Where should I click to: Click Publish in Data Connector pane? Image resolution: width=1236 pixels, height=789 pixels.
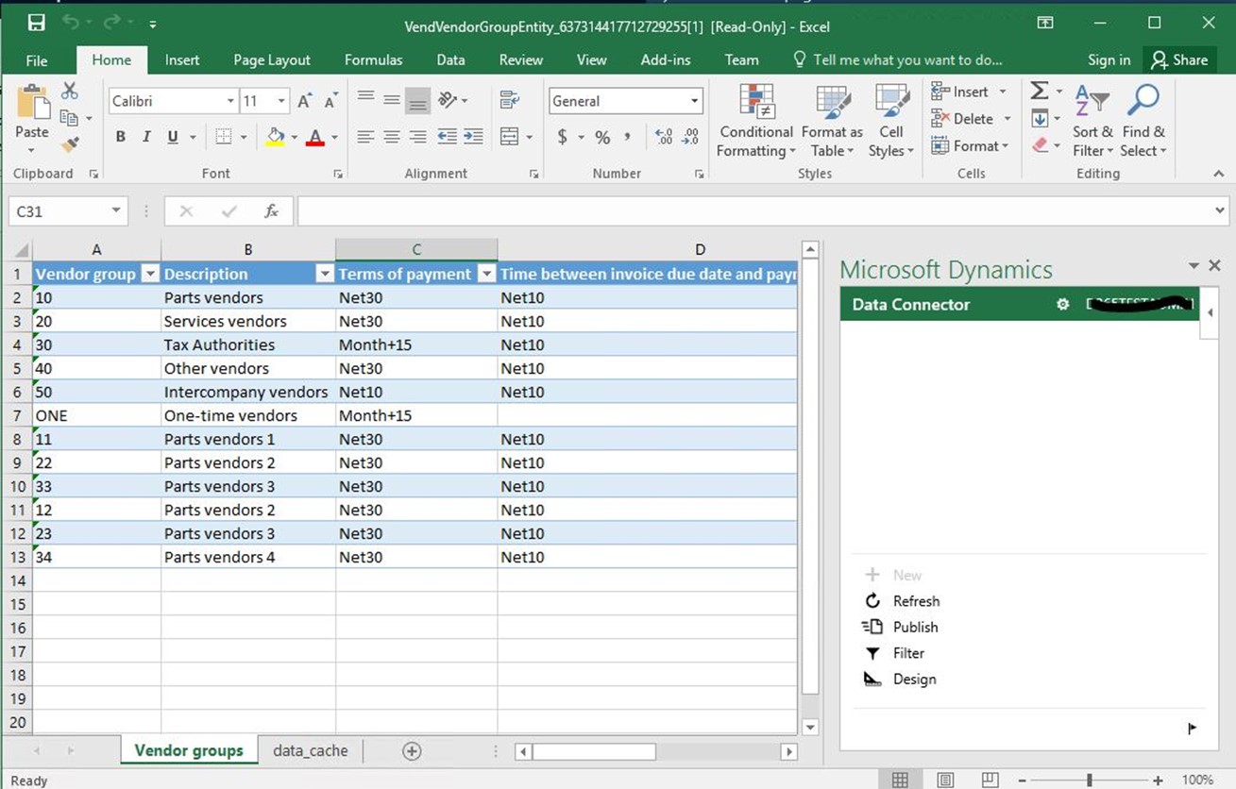pos(901,627)
